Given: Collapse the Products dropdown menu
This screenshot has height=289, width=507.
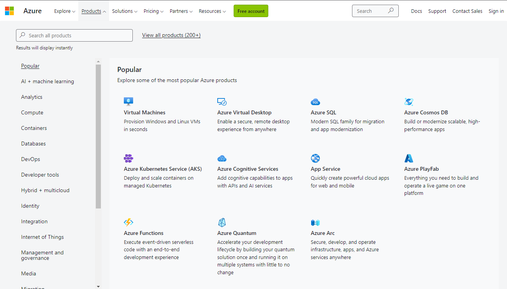Looking at the screenshot, I should coord(94,11).
